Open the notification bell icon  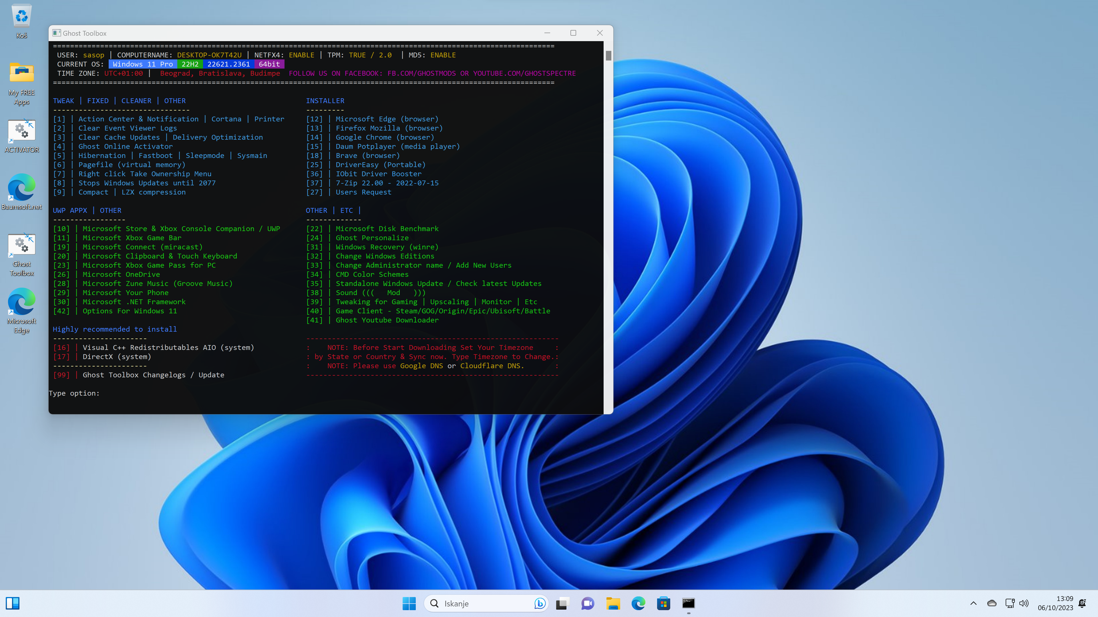tap(1082, 603)
